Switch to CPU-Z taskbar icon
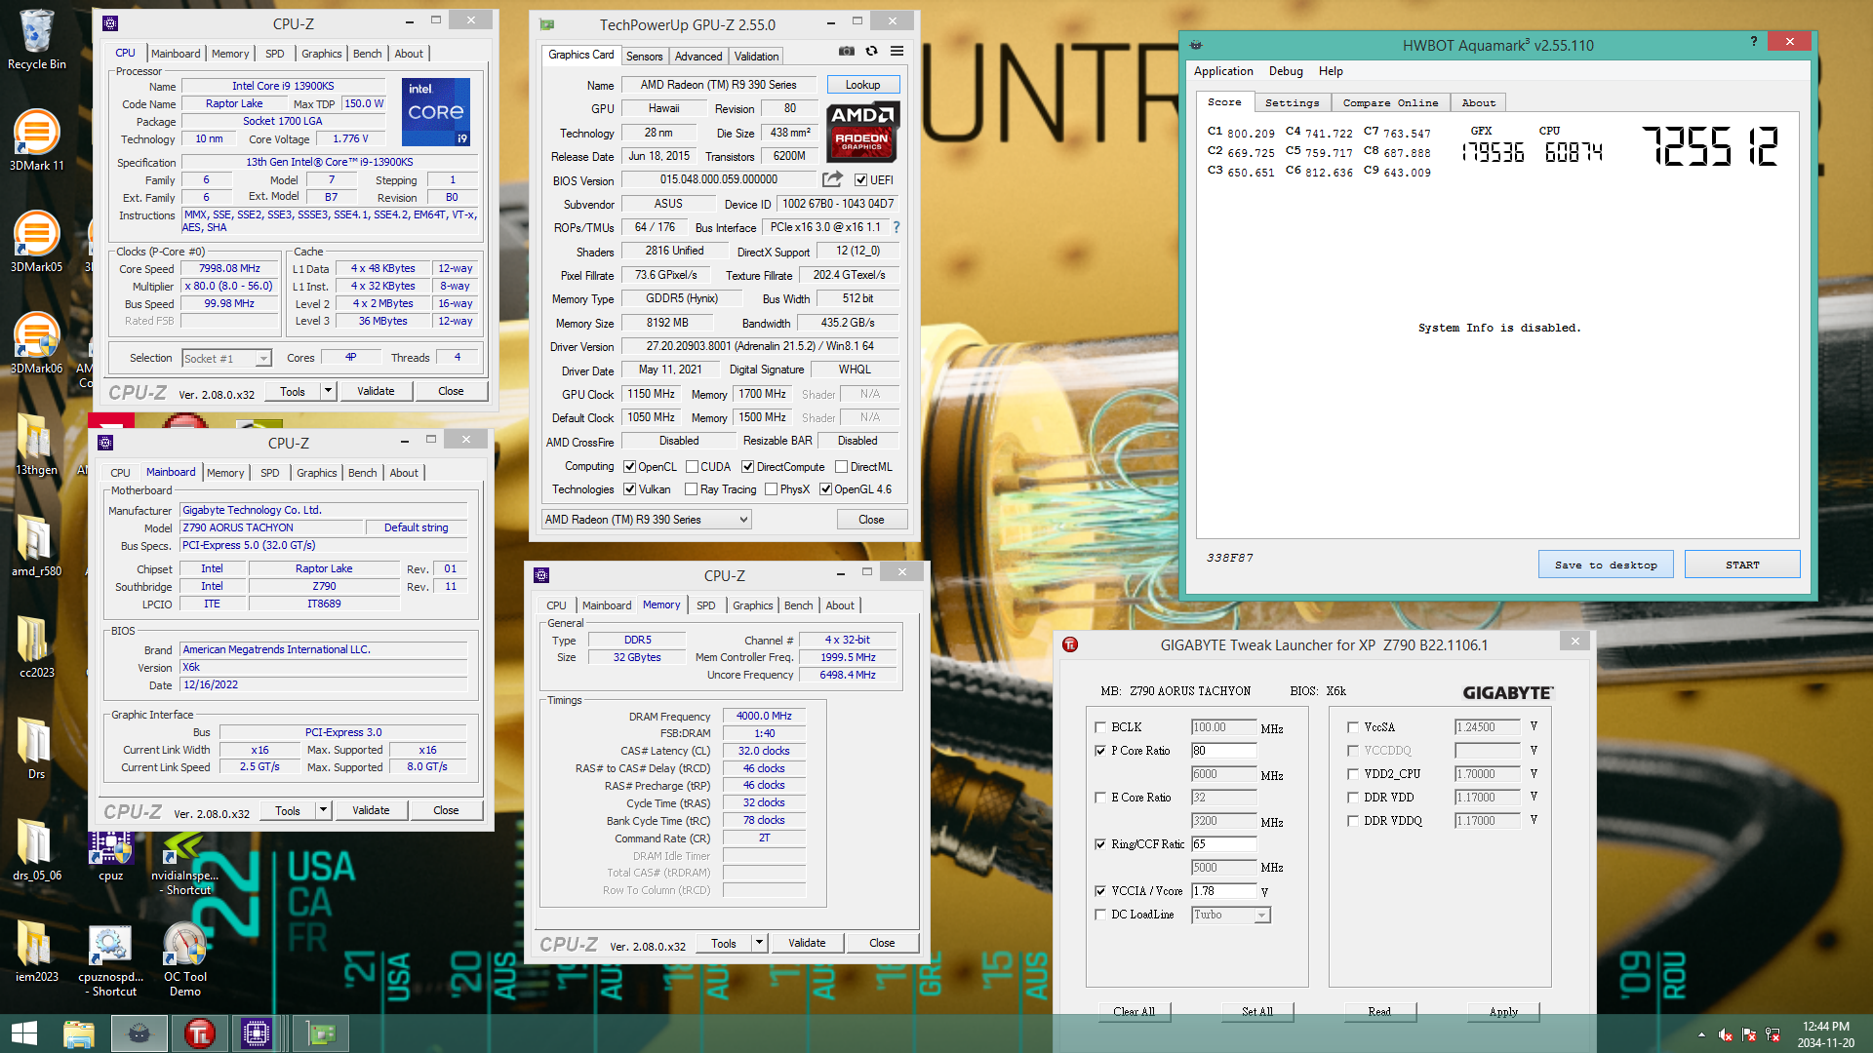The height and width of the screenshot is (1053, 1873). click(x=257, y=1033)
